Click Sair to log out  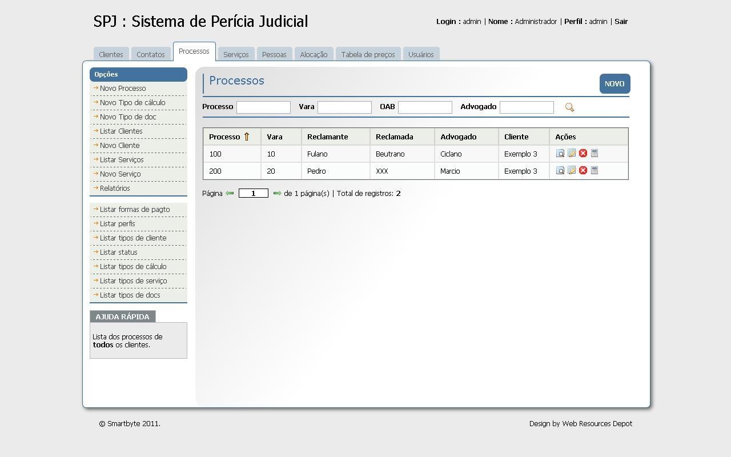[621, 21]
